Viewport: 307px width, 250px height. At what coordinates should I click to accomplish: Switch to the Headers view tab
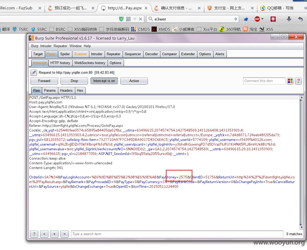point(66,90)
